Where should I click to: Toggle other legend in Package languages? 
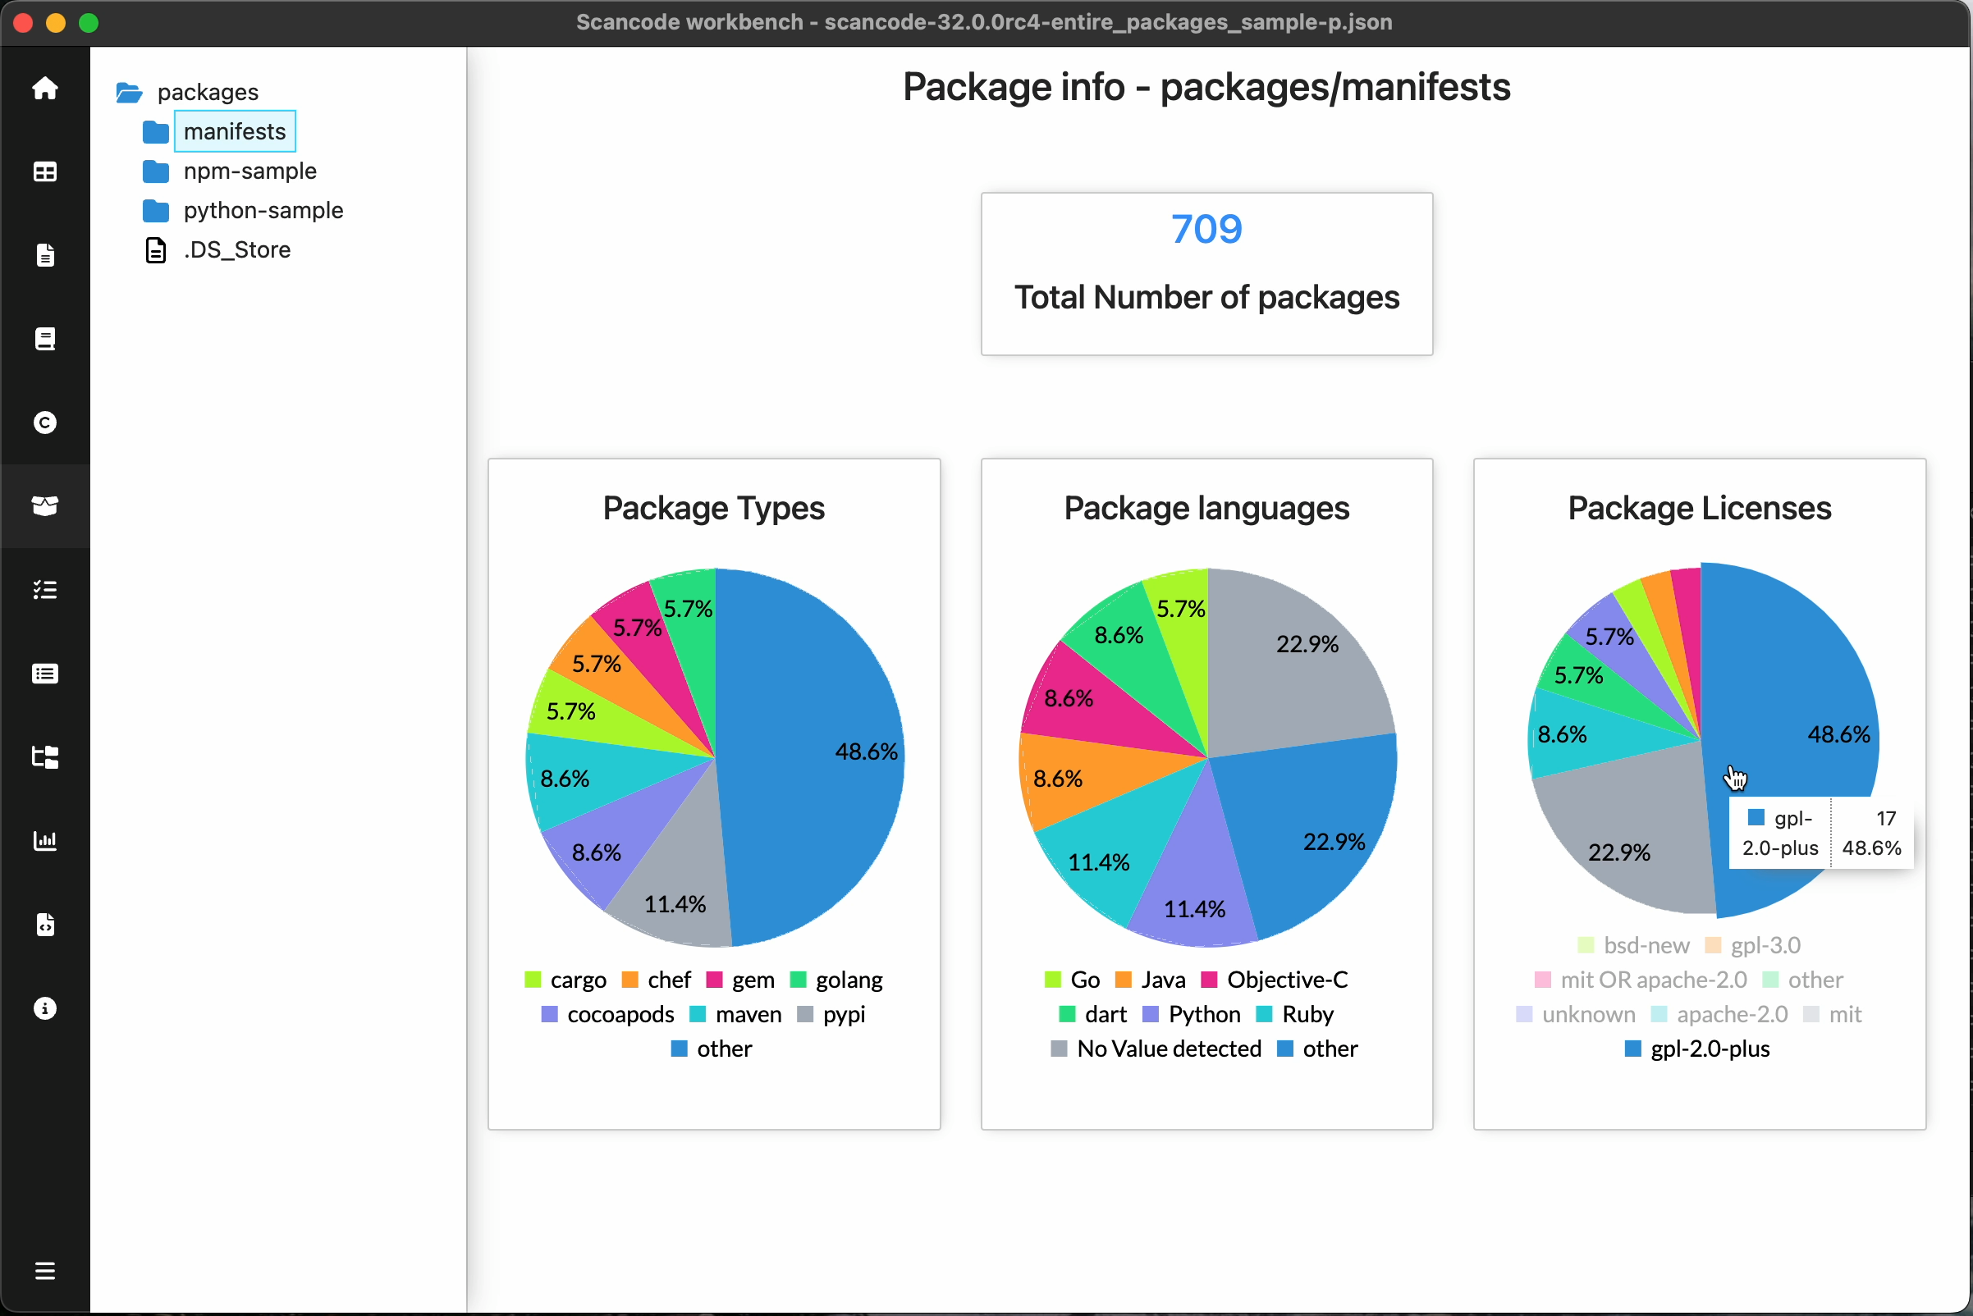tap(1317, 1049)
